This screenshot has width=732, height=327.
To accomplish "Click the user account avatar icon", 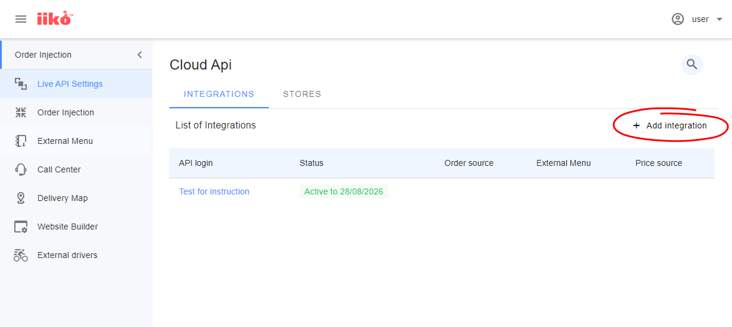I will tap(678, 19).
